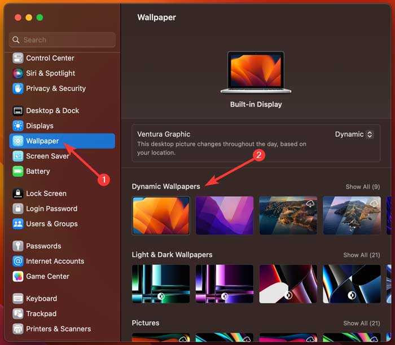The height and width of the screenshot is (345, 395).
Task: Open Control Center settings icon
Action: pos(18,58)
